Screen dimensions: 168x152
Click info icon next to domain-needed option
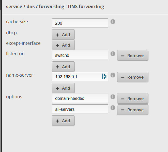click(113, 97)
